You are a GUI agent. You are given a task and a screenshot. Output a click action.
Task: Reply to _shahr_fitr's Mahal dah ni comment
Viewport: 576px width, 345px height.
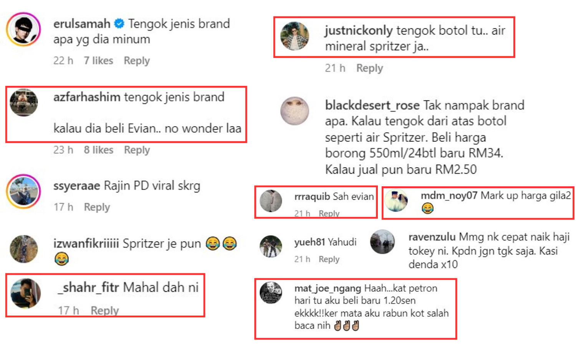tap(104, 310)
